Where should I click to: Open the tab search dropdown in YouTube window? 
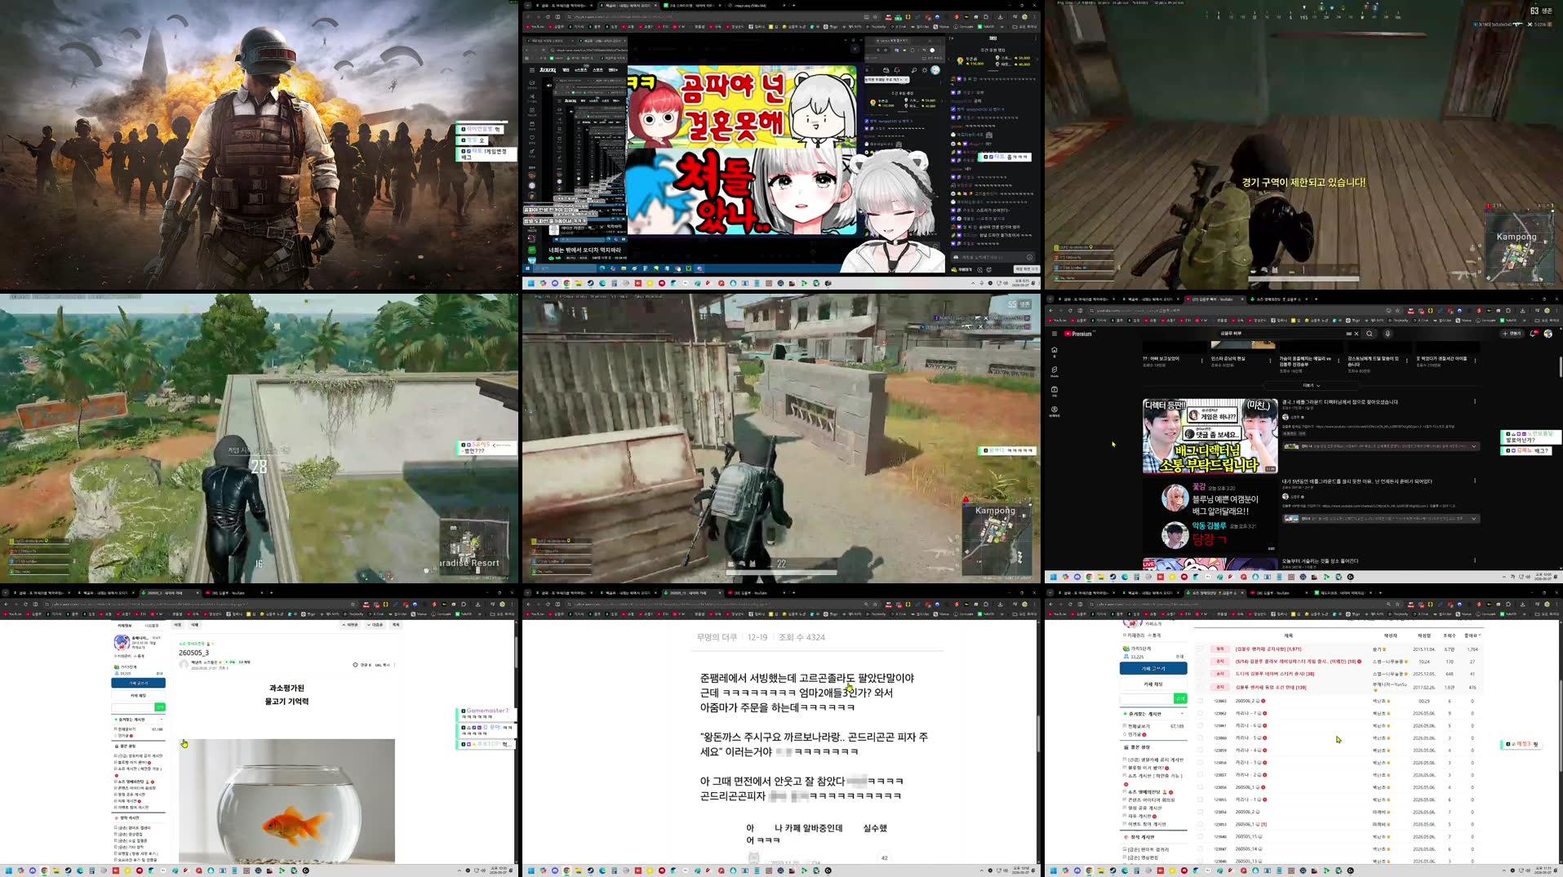click(x=1050, y=299)
